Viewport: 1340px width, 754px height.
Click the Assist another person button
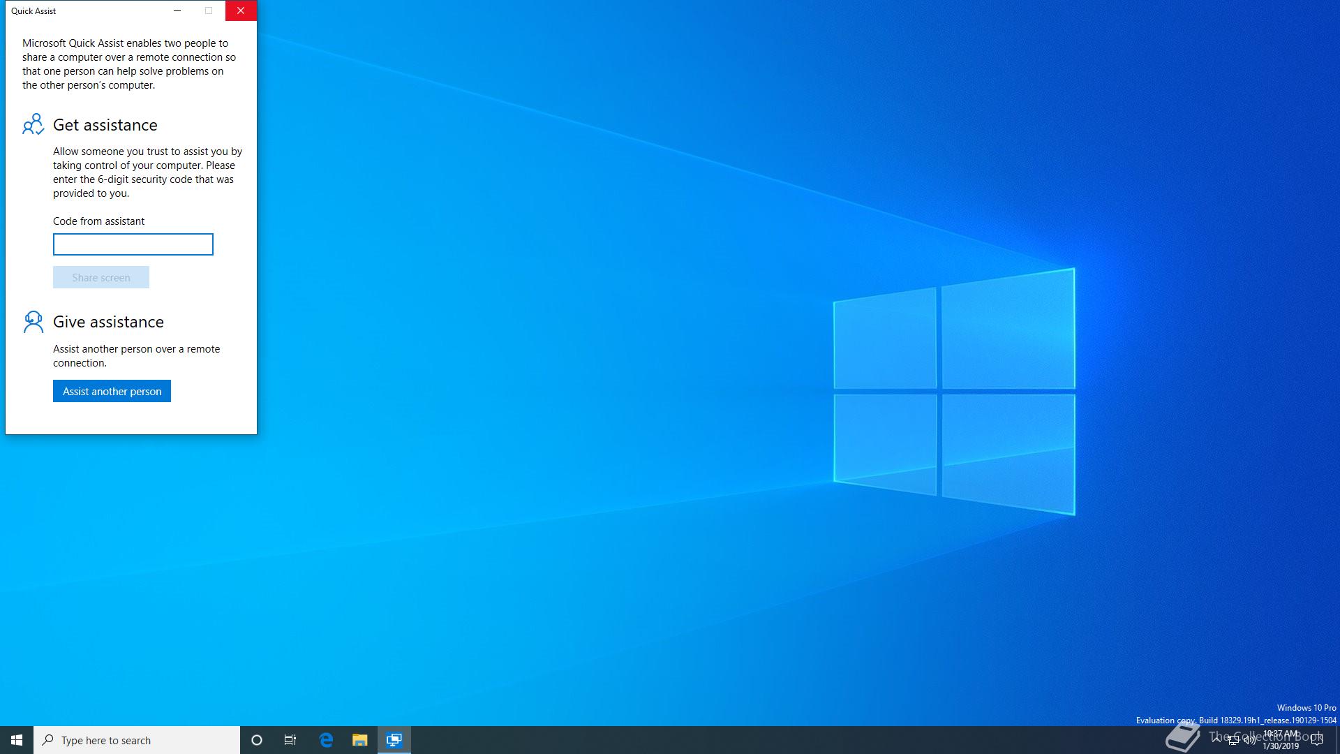coord(112,391)
